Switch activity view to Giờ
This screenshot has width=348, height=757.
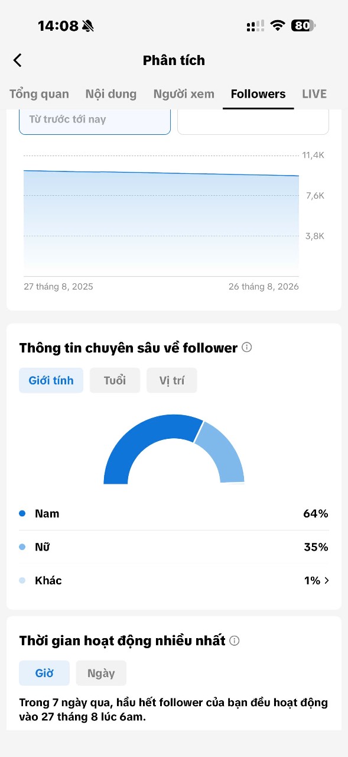point(44,673)
